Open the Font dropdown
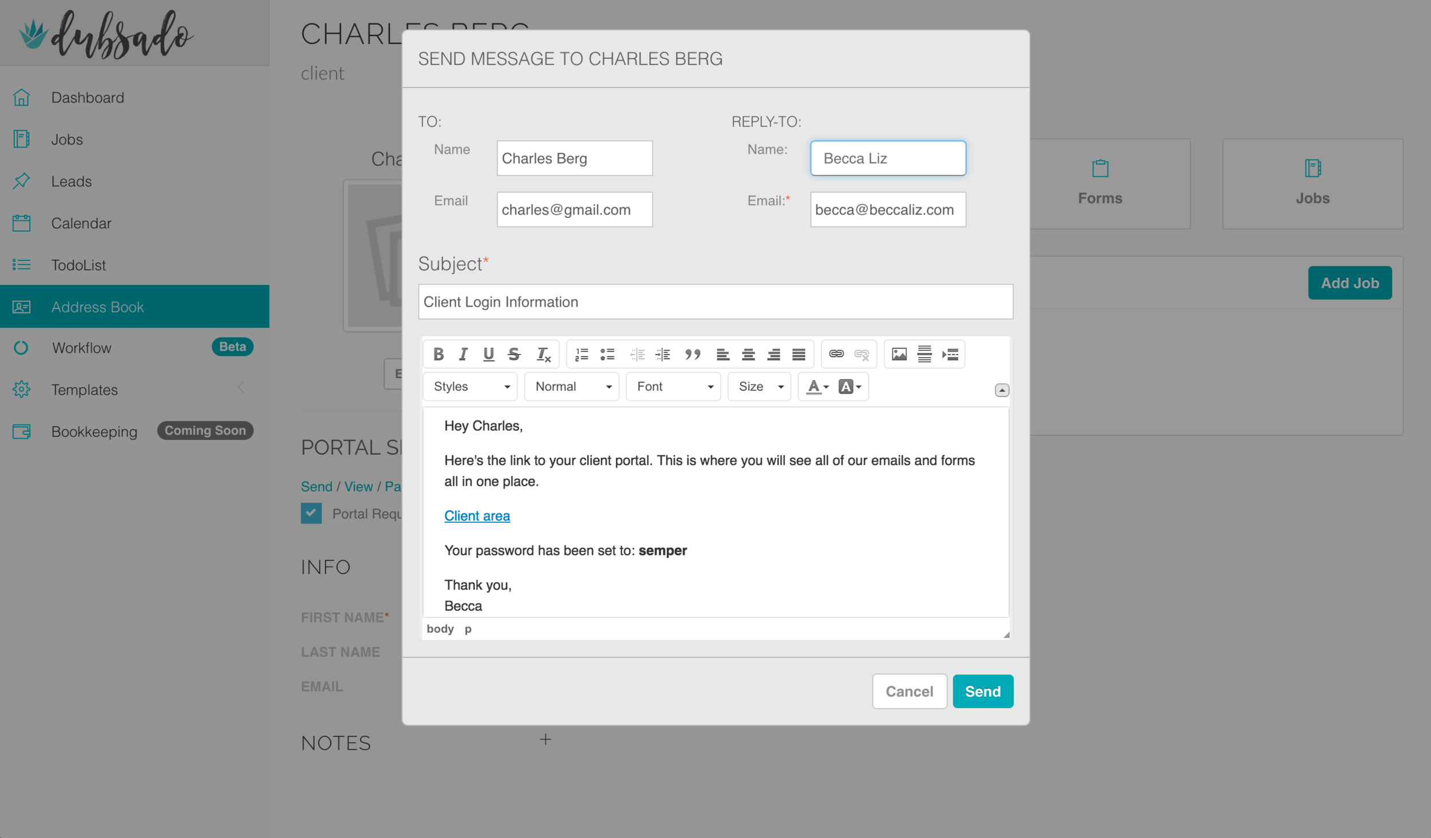1431x838 pixels. 674,387
